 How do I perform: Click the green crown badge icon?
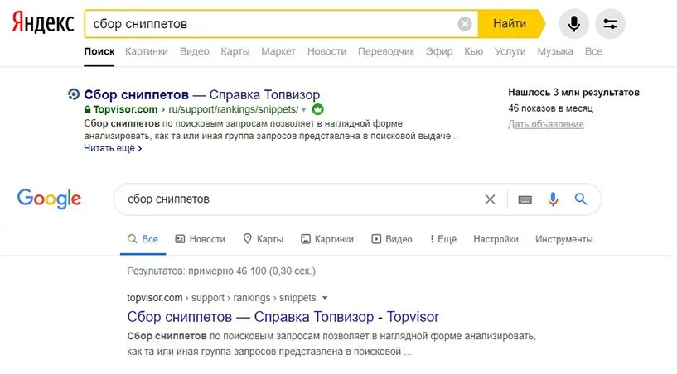tap(317, 109)
